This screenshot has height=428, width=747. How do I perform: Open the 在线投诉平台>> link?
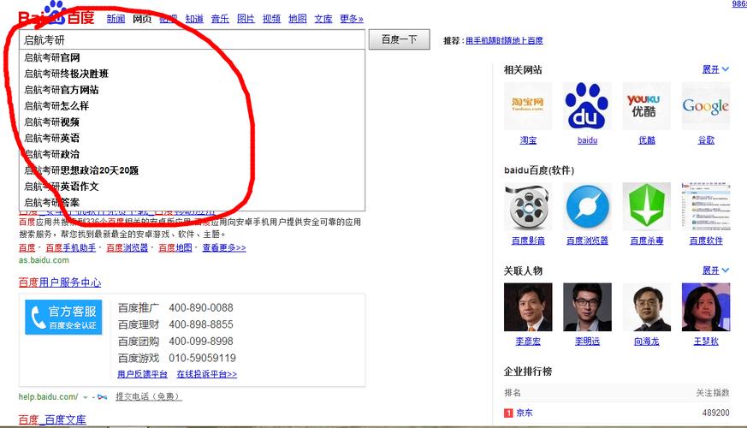coord(206,374)
